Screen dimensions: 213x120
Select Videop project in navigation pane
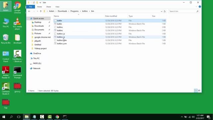click(40, 48)
